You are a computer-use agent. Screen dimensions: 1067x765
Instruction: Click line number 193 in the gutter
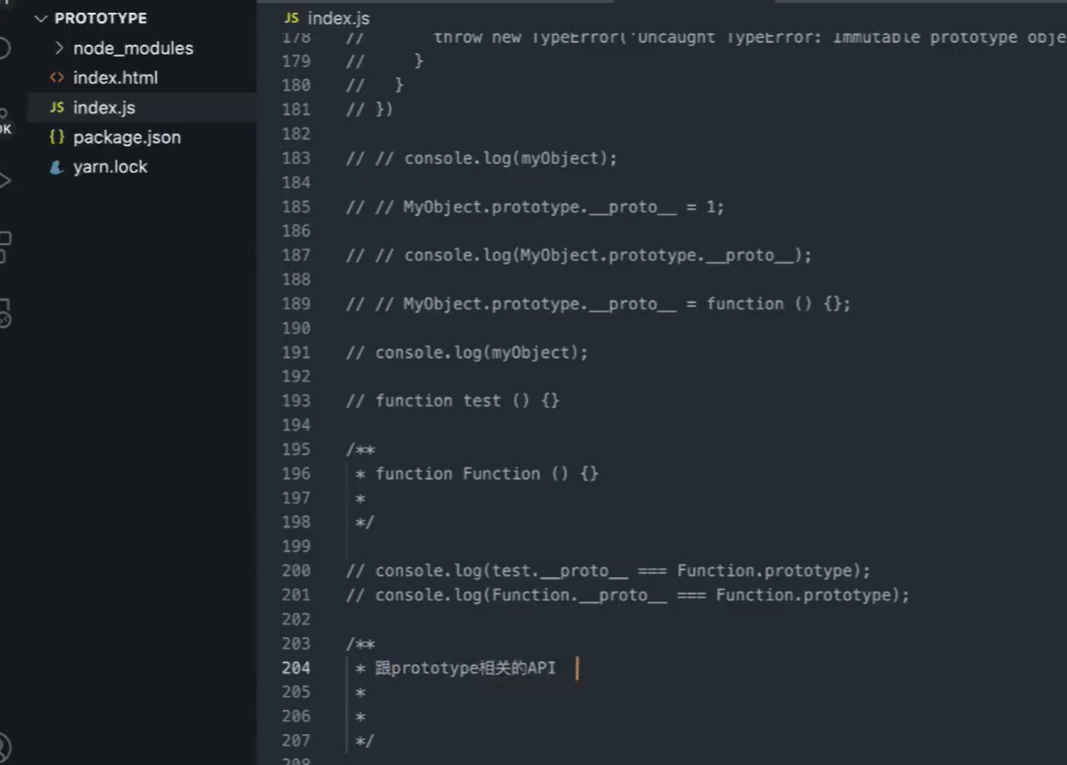[x=296, y=401]
